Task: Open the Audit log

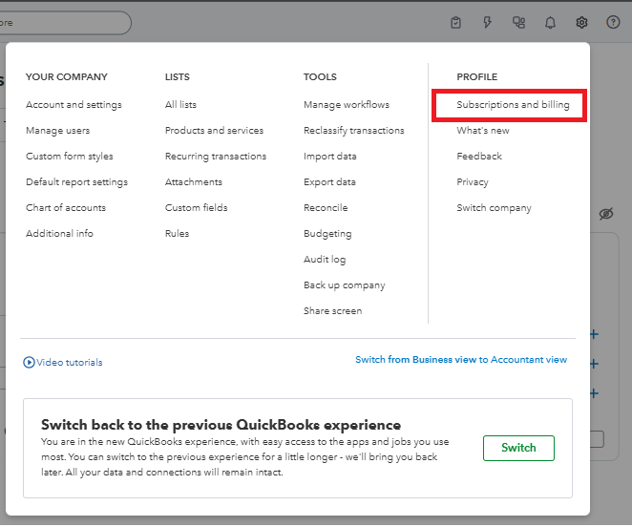Action: click(325, 260)
